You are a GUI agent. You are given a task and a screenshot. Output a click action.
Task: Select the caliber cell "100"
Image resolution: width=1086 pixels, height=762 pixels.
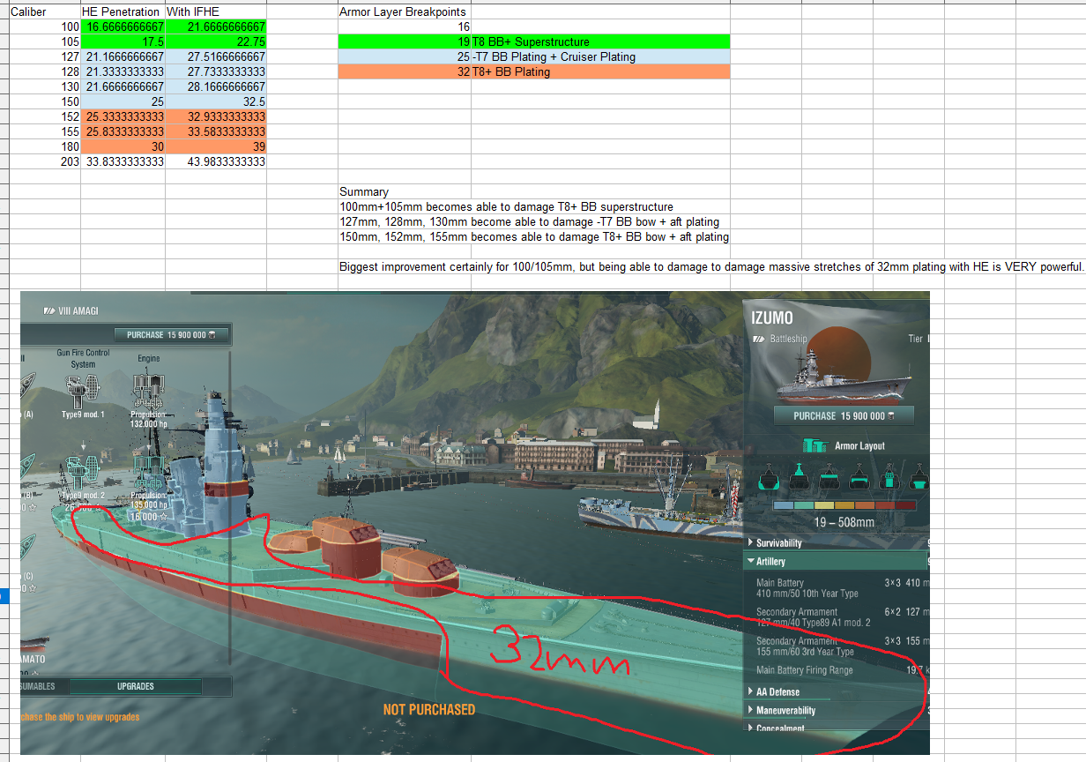[x=44, y=27]
